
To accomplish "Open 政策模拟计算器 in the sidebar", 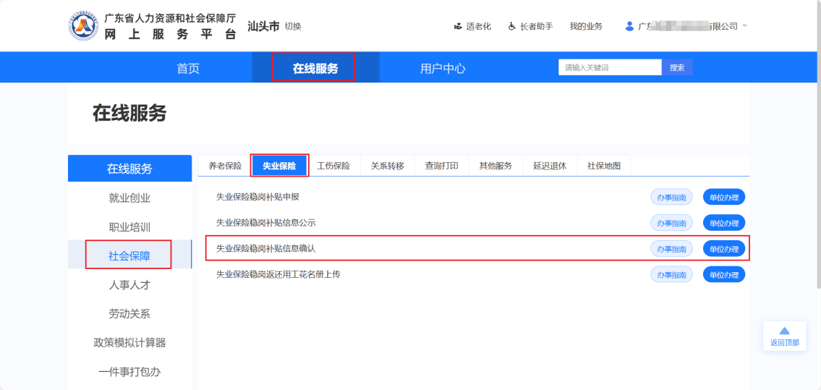I will (129, 342).
